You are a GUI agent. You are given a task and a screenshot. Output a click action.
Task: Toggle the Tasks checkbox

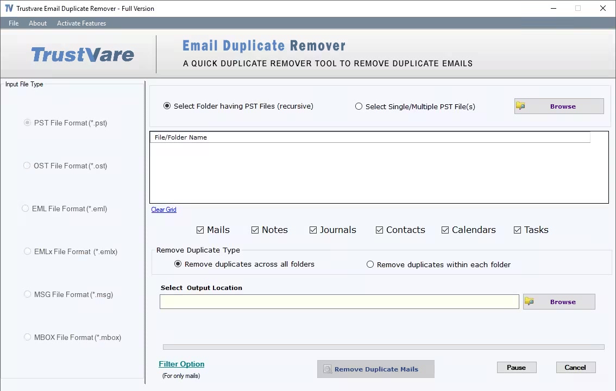pos(517,230)
